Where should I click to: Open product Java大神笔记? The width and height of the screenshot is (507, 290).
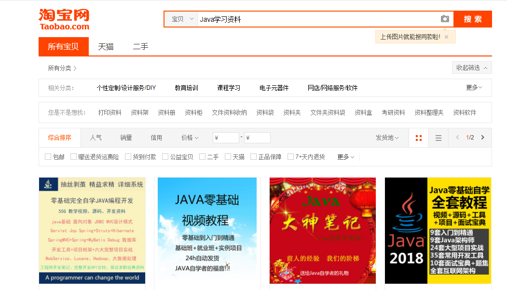[x=323, y=231]
